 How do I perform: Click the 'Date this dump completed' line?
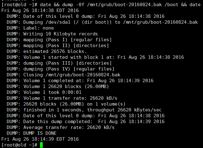tap(86, 122)
